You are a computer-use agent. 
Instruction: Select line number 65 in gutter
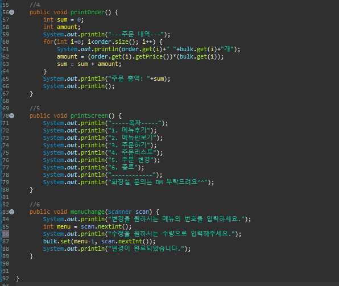pos(6,78)
